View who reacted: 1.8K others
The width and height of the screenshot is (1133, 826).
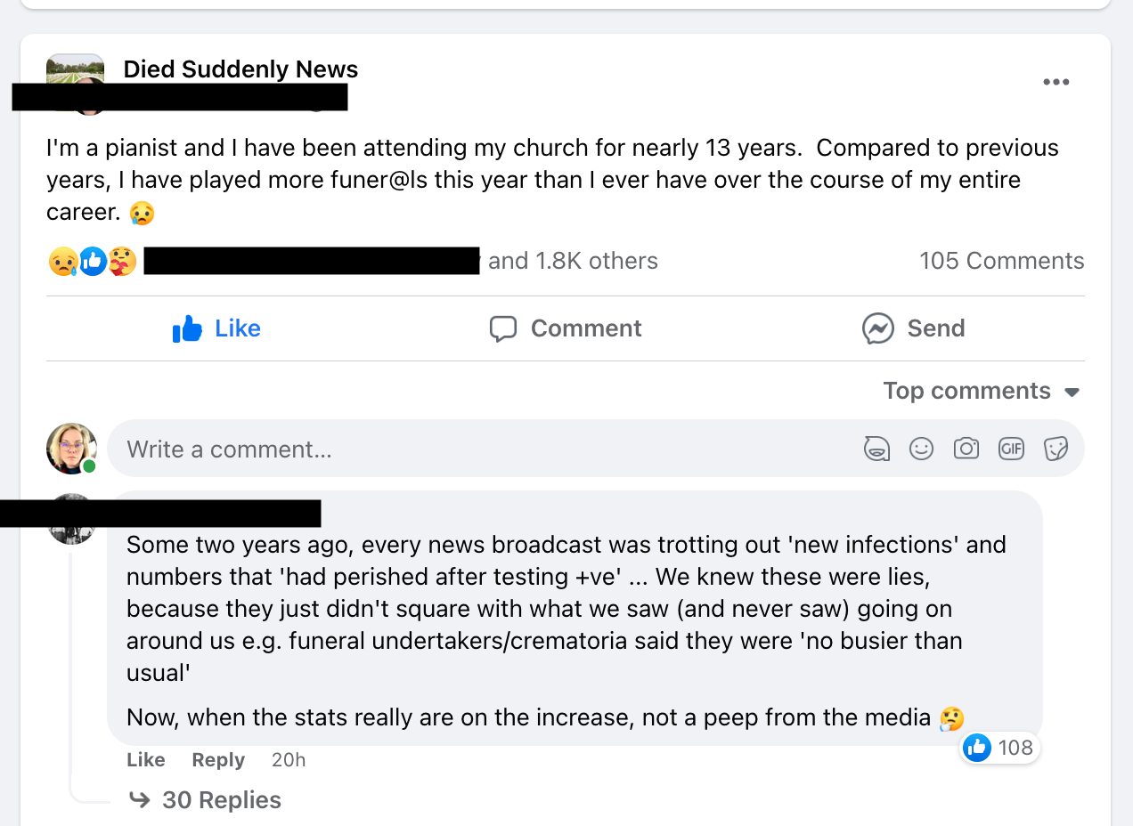[x=573, y=261]
